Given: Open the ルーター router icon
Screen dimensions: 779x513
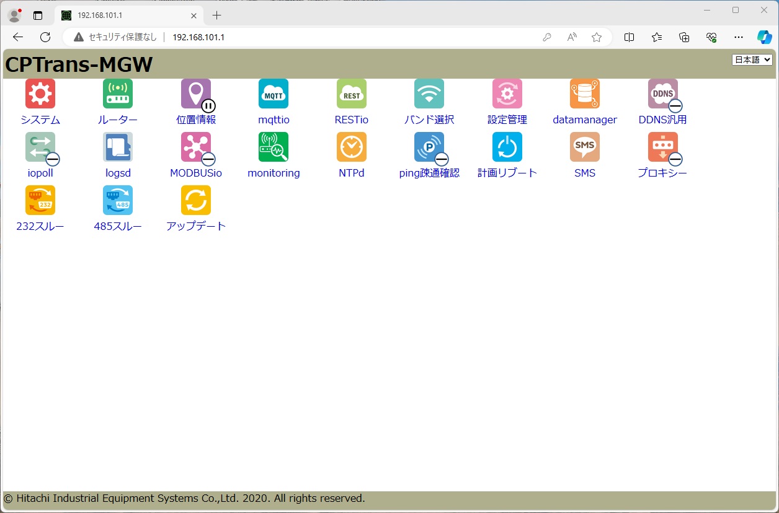Looking at the screenshot, I should click(x=118, y=94).
